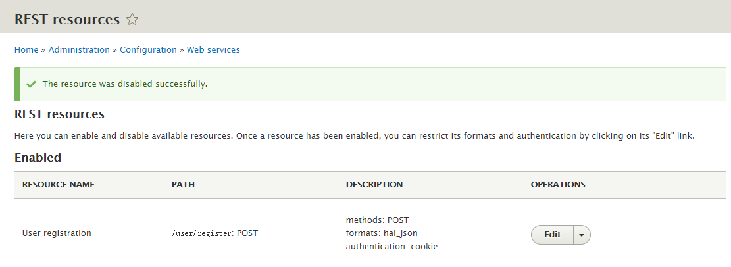731x267 pixels.
Task: Select the User registration resource name
Action: pyautogui.click(x=57, y=233)
